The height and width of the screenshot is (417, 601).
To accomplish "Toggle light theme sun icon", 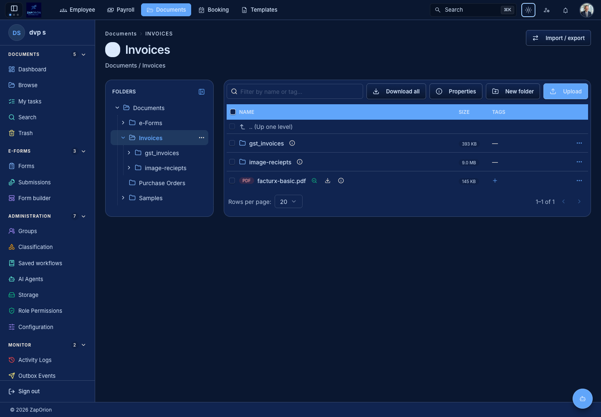I will pyautogui.click(x=528, y=10).
